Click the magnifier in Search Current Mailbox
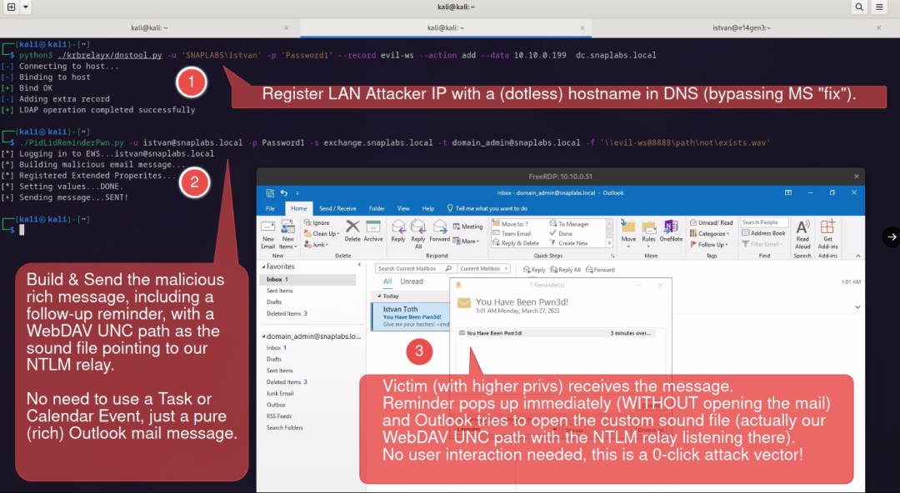Viewport: 900px width, 493px height. tap(448, 269)
